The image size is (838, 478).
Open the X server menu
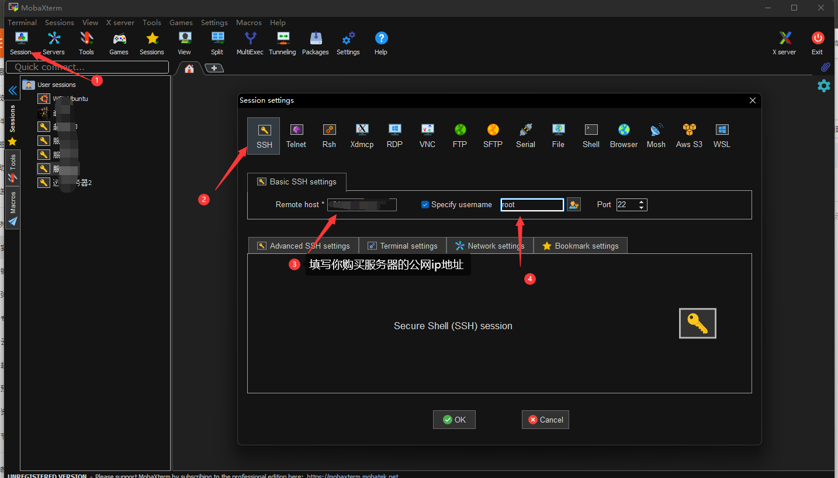[x=120, y=23]
